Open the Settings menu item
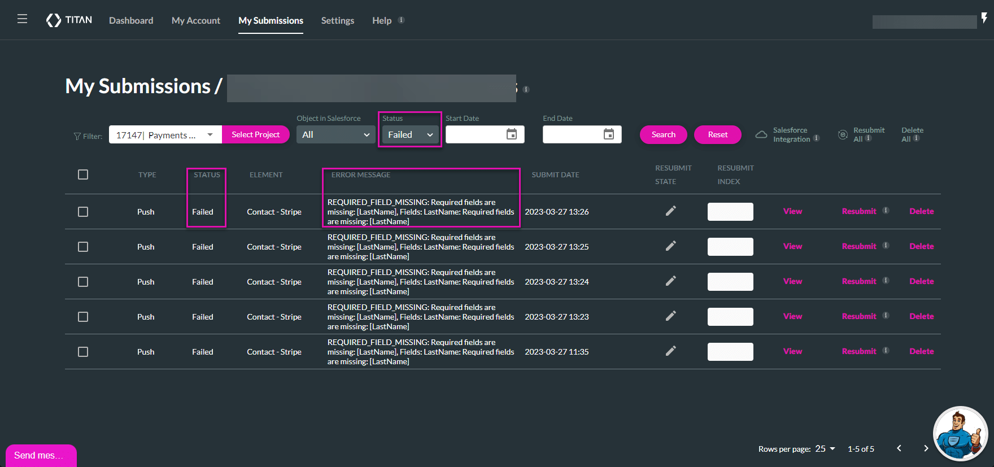Viewport: 994px width, 467px height. pyautogui.click(x=337, y=20)
